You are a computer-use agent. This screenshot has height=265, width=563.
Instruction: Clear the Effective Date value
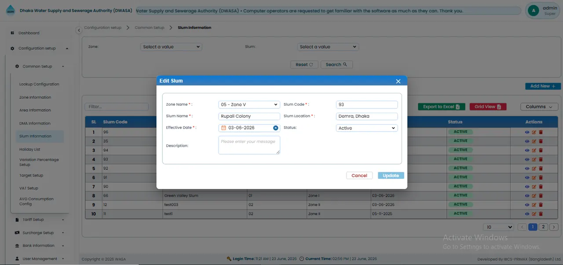[x=276, y=128]
